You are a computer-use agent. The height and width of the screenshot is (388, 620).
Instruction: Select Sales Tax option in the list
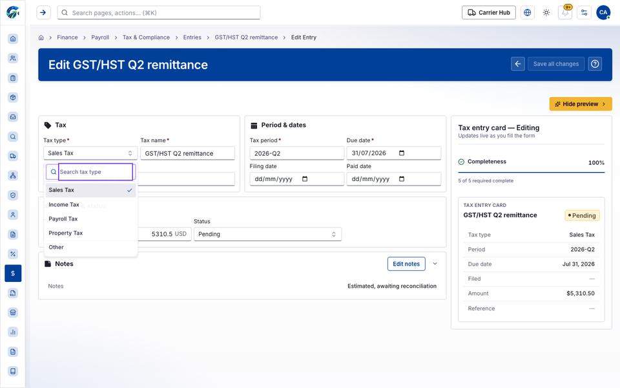click(90, 190)
